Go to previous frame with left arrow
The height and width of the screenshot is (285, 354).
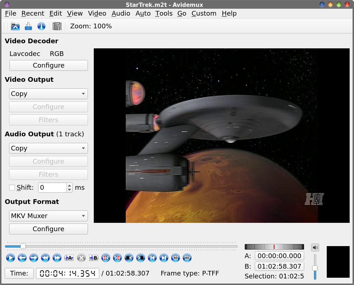coord(22,258)
